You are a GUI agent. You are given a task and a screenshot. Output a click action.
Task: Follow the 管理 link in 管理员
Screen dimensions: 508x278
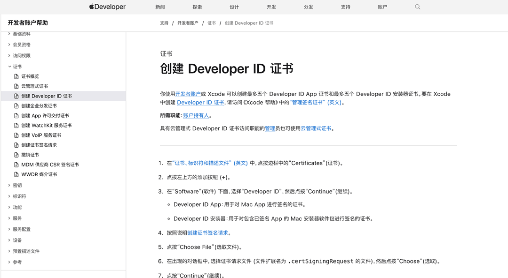(x=270, y=128)
